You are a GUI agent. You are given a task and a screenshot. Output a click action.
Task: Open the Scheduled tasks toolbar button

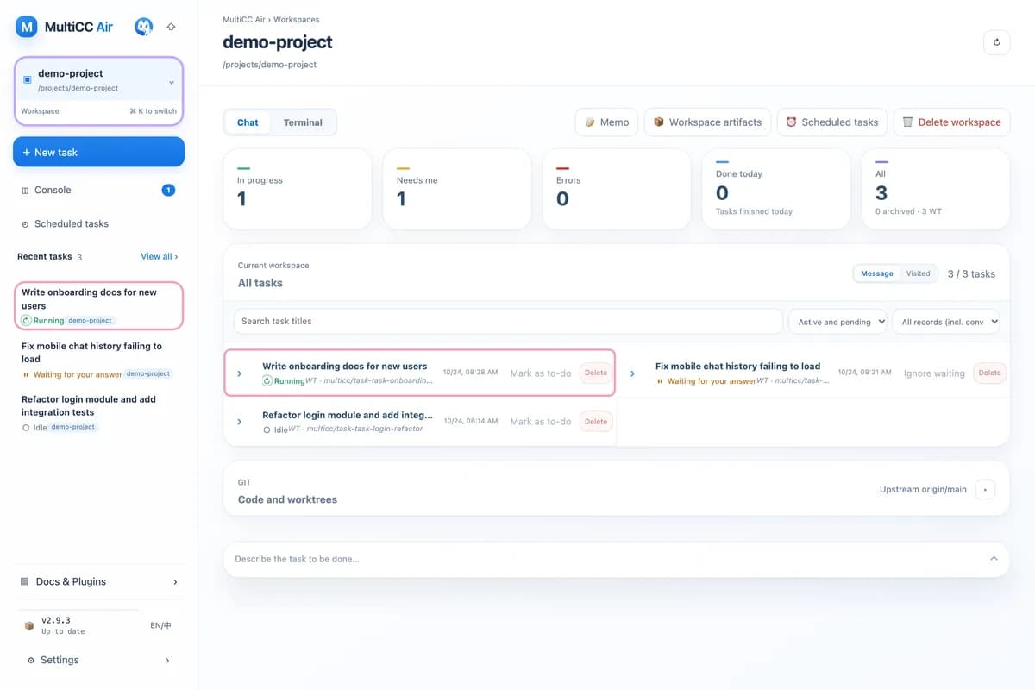832,122
